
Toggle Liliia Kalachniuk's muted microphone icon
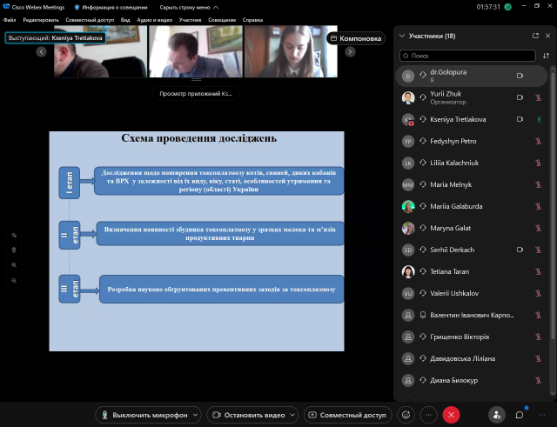538,163
